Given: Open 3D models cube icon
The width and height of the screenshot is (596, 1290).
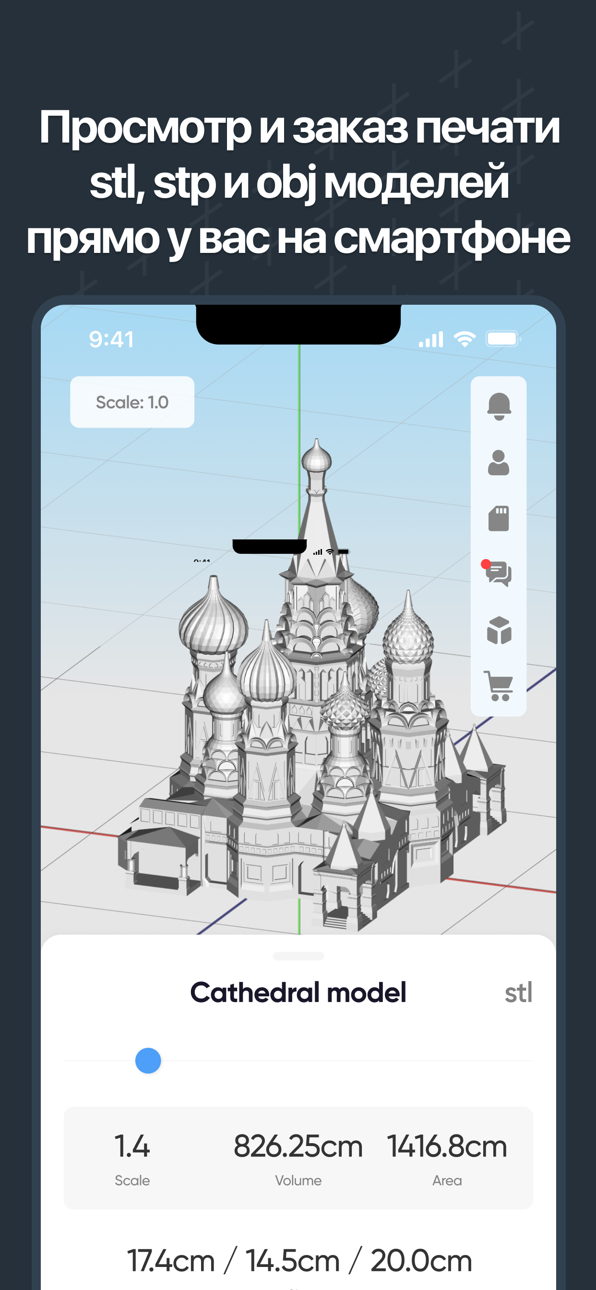Looking at the screenshot, I should click(x=499, y=630).
